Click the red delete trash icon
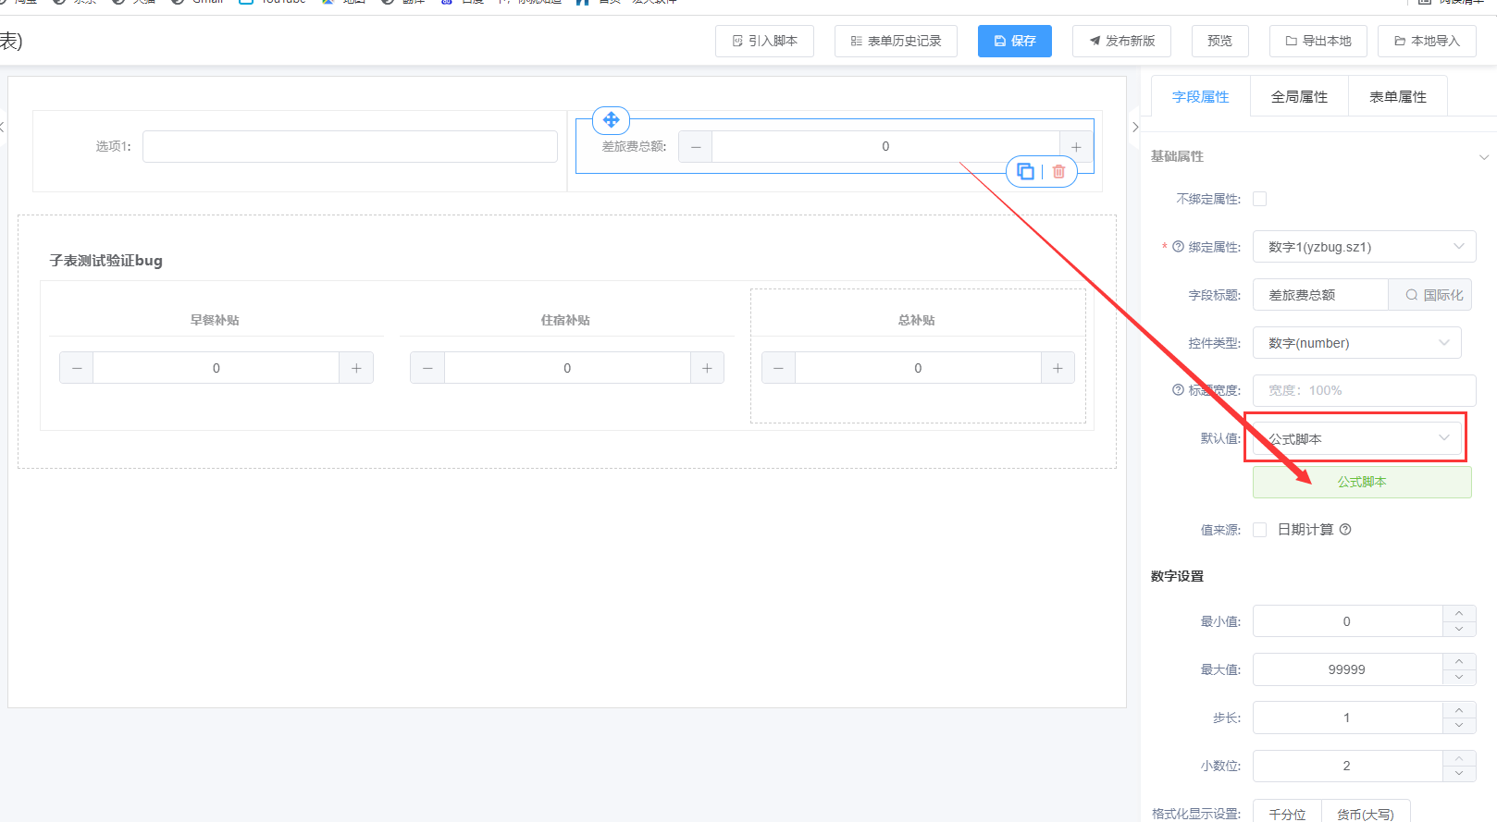1497x822 pixels. tap(1058, 171)
